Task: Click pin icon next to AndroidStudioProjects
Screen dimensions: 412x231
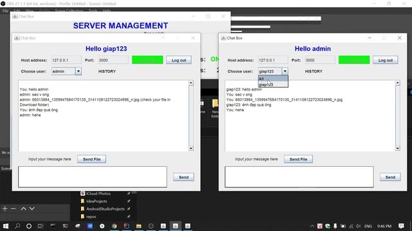Action: (x=129, y=209)
